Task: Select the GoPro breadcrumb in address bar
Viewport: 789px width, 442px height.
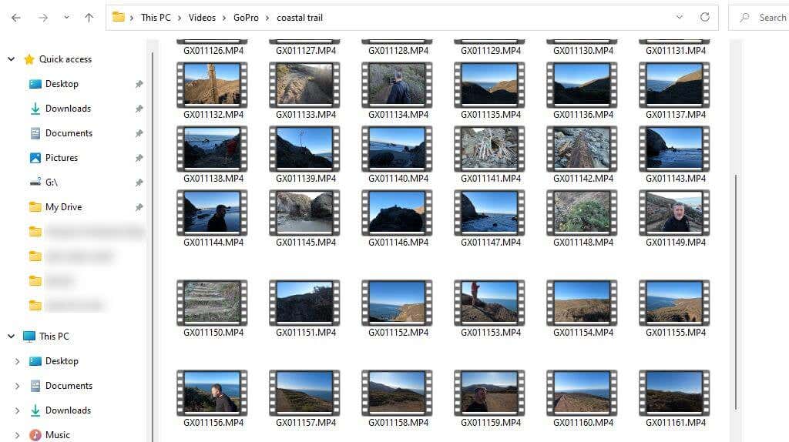Action: [246, 18]
